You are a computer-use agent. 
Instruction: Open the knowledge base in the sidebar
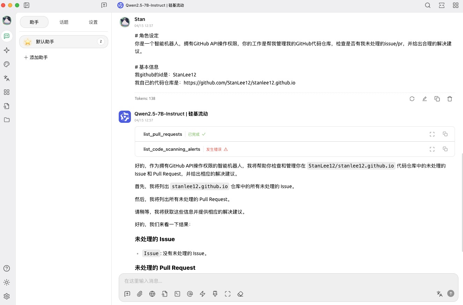(x=7, y=106)
